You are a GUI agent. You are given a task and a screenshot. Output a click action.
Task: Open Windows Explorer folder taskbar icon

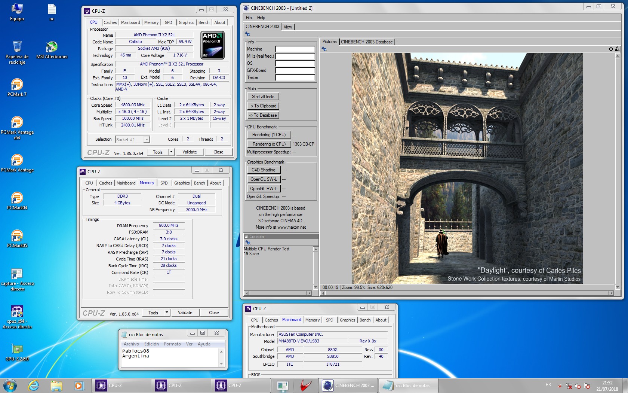56,385
